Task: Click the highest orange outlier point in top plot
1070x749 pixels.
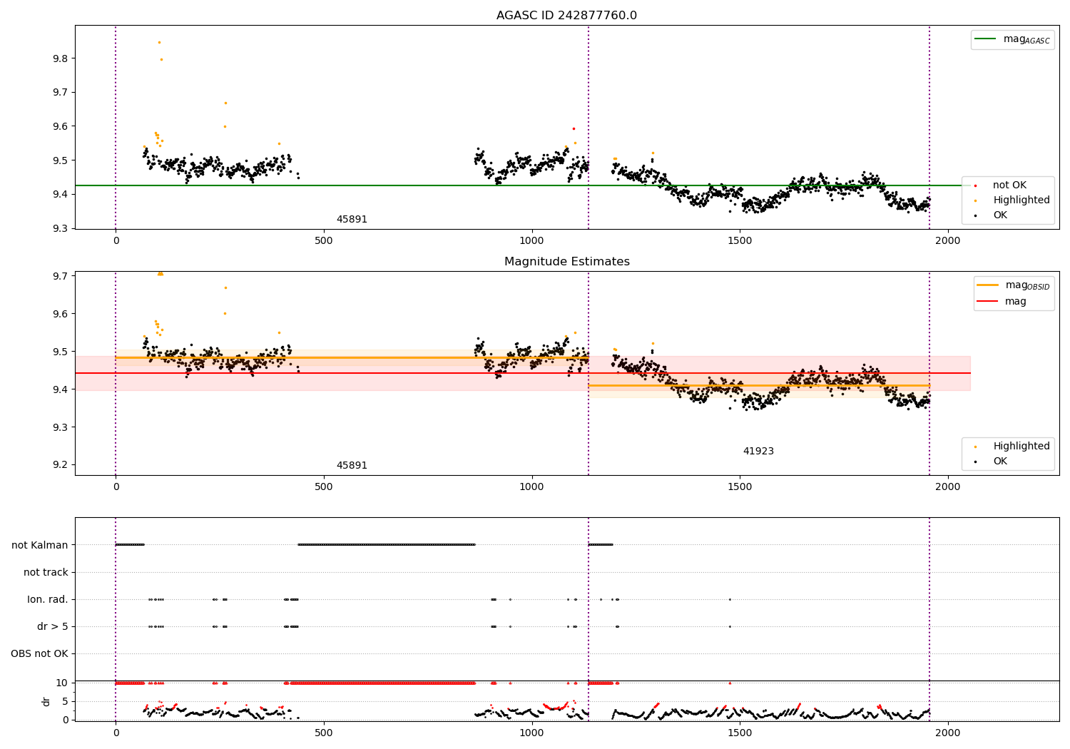Action: tap(159, 42)
